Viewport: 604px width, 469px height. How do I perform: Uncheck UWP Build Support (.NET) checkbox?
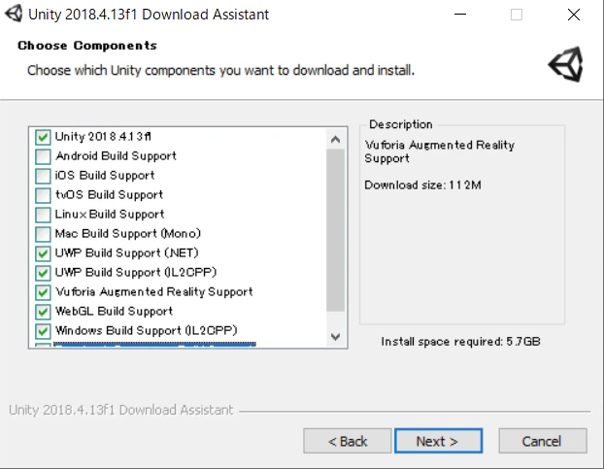[43, 253]
